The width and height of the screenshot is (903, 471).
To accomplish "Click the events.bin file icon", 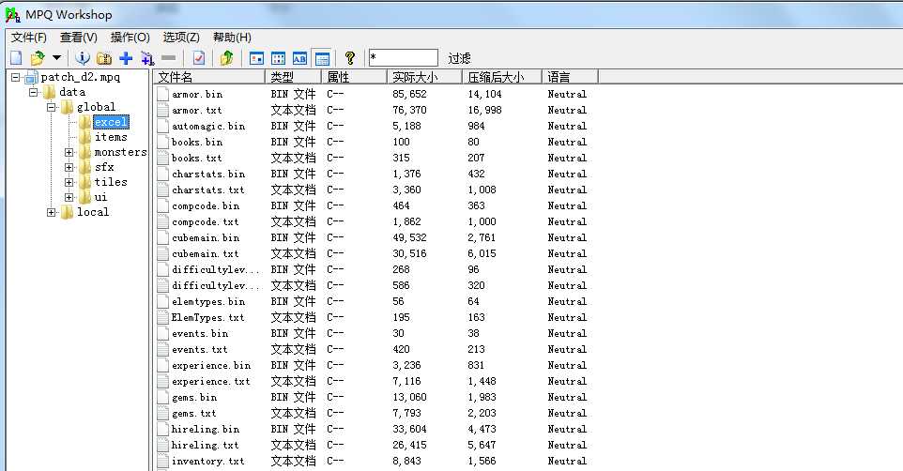I will pyautogui.click(x=163, y=333).
